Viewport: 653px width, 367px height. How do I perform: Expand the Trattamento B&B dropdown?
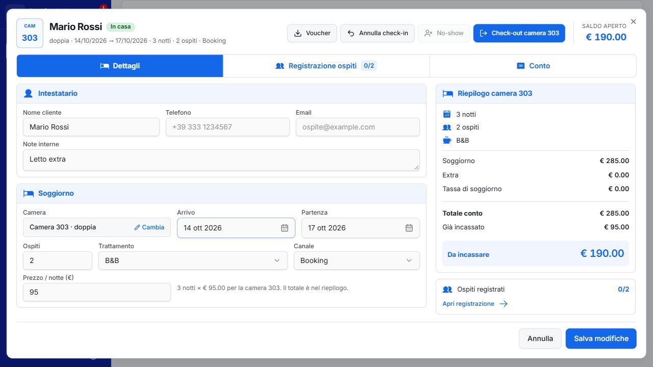tap(193, 260)
